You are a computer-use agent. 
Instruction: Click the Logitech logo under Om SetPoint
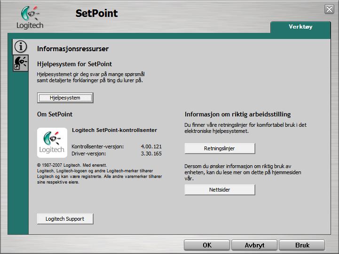[52, 142]
